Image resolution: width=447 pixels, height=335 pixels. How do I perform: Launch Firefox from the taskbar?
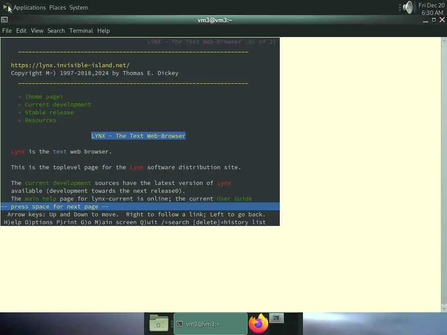(258, 323)
